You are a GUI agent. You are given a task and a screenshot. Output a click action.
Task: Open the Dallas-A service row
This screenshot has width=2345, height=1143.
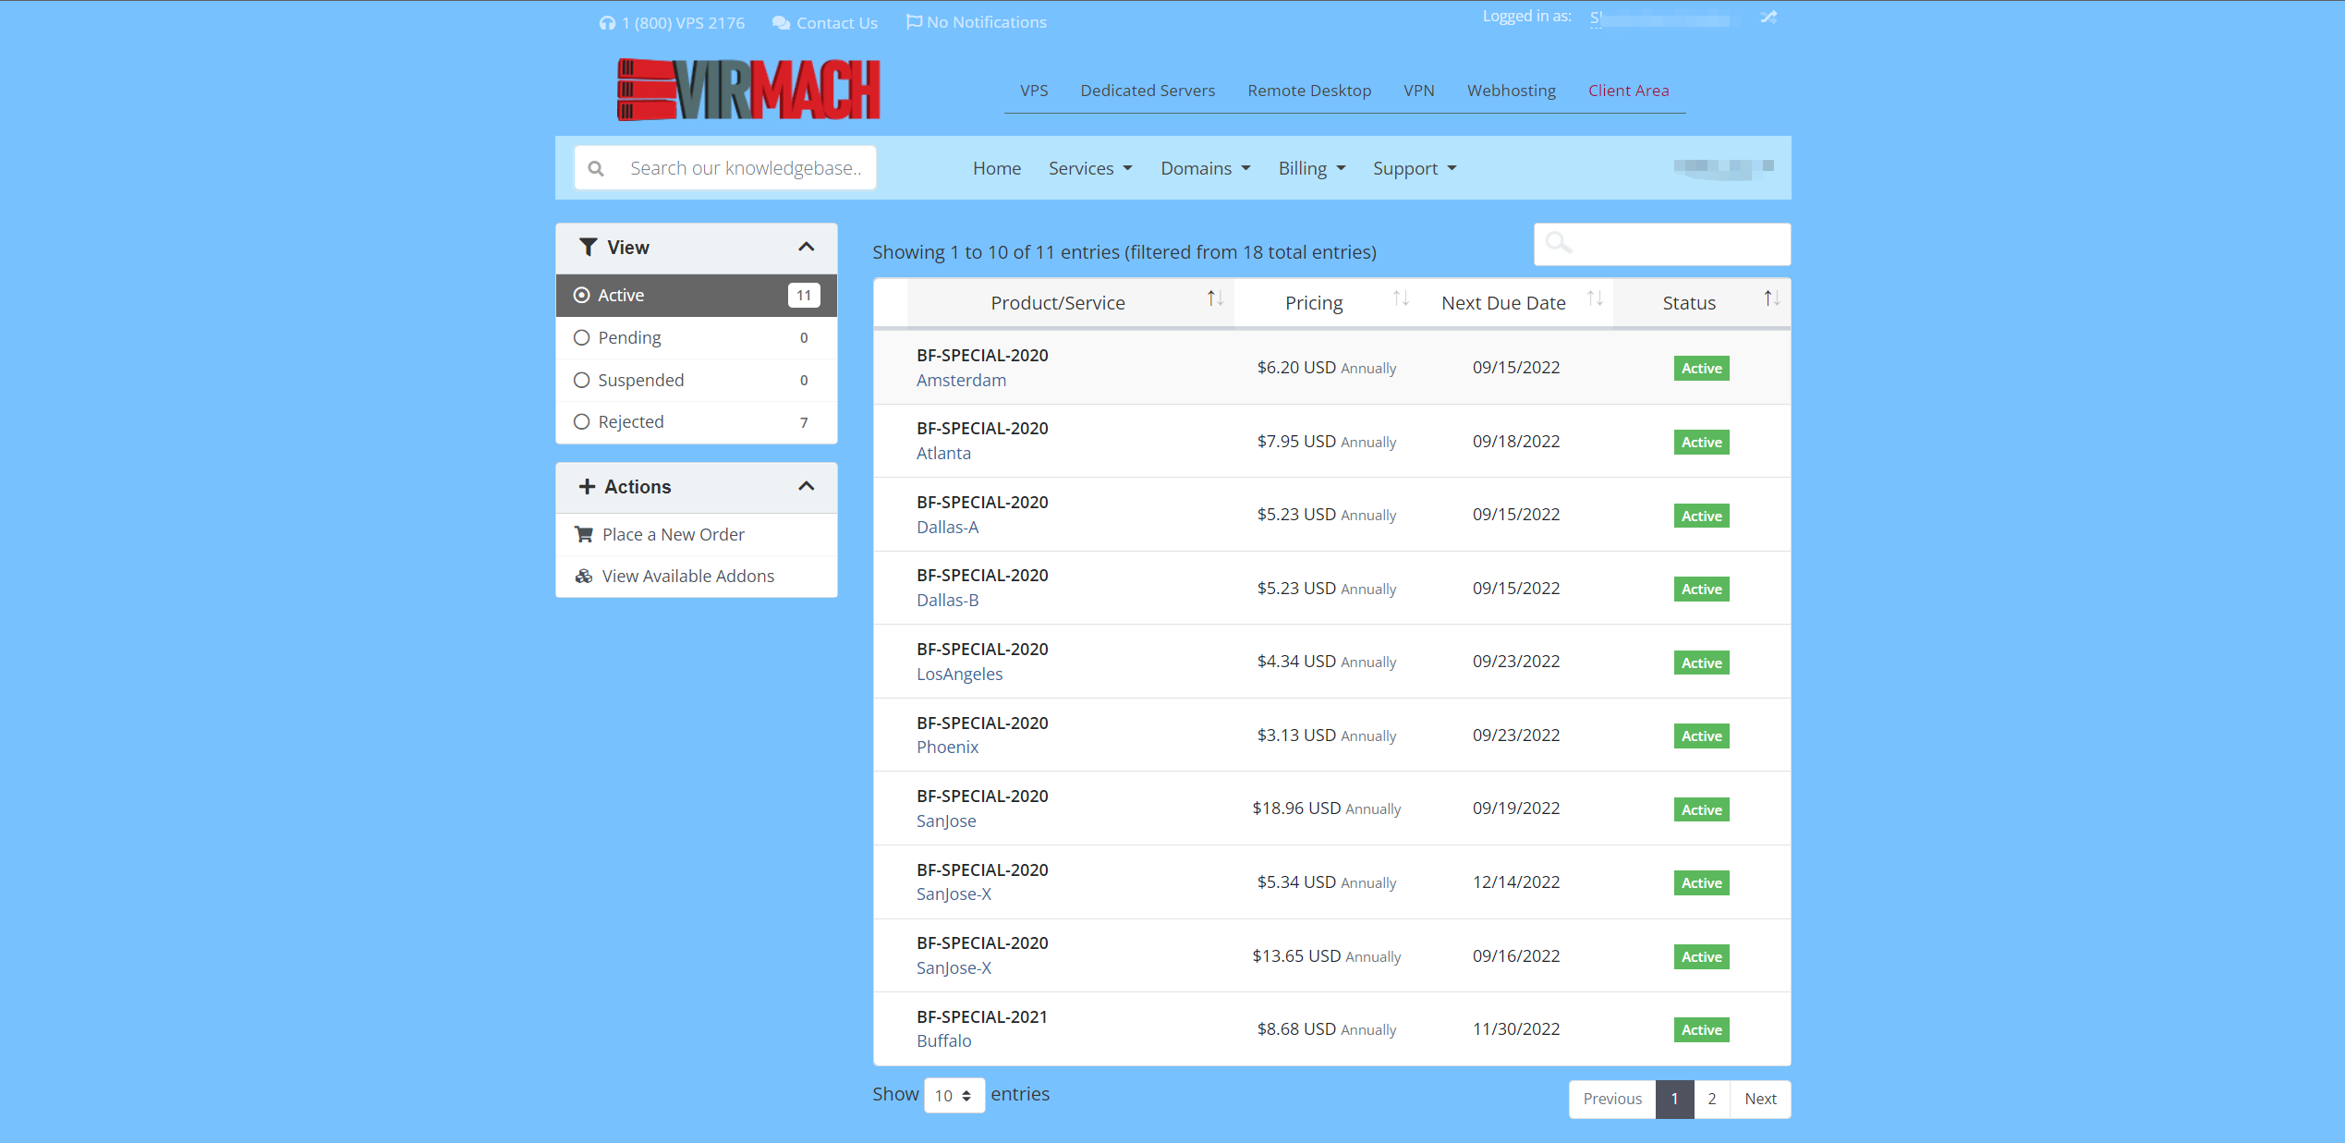click(1331, 515)
